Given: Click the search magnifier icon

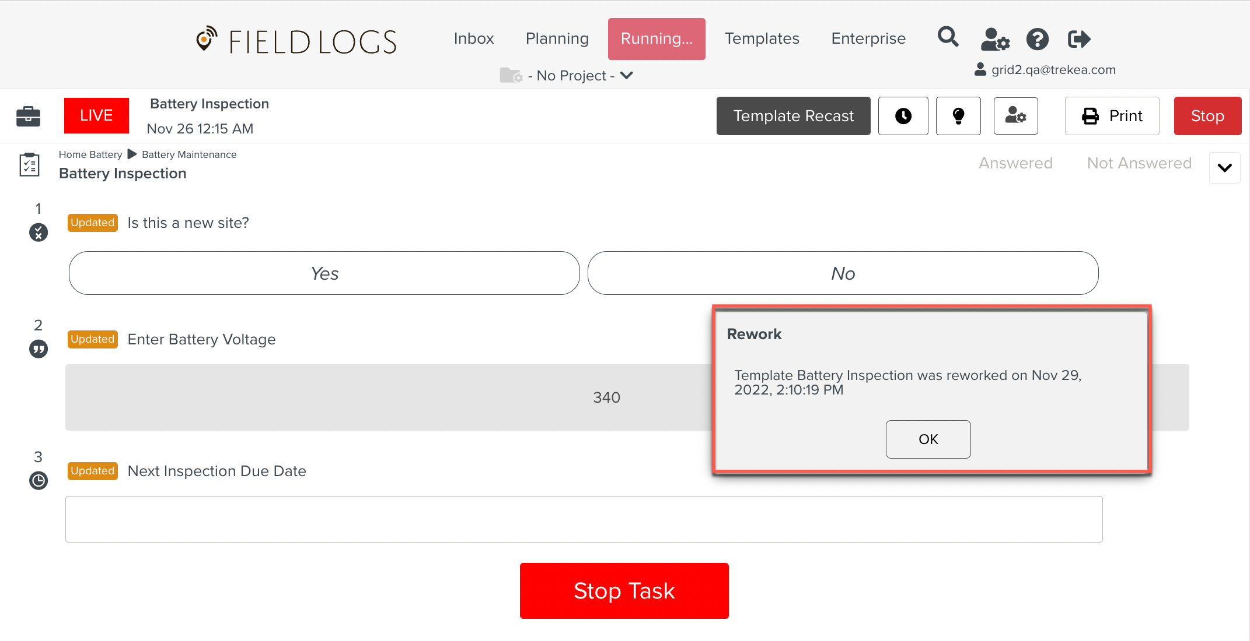Looking at the screenshot, I should point(948,38).
